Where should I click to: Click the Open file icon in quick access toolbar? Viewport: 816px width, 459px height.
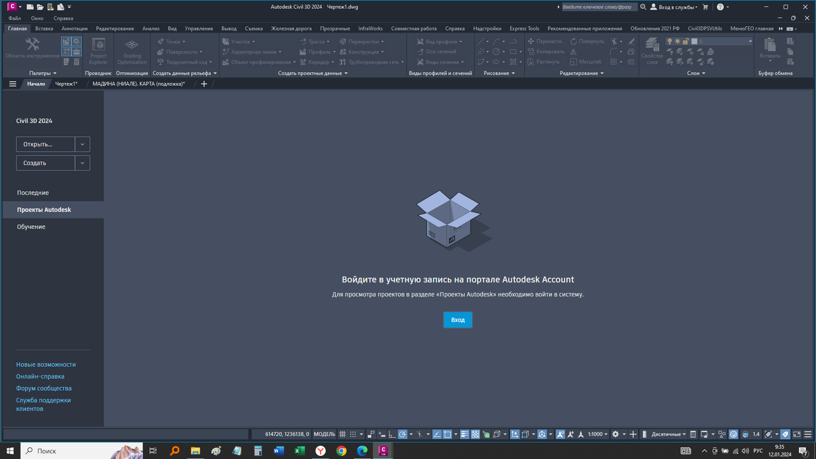tap(40, 7)
